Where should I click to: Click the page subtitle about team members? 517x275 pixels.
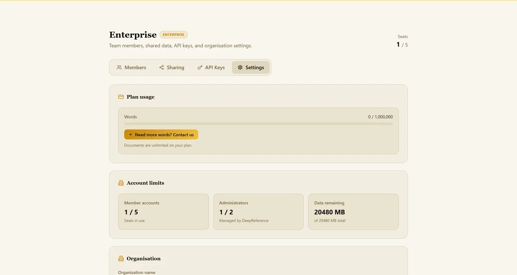[x=181, y=46]
